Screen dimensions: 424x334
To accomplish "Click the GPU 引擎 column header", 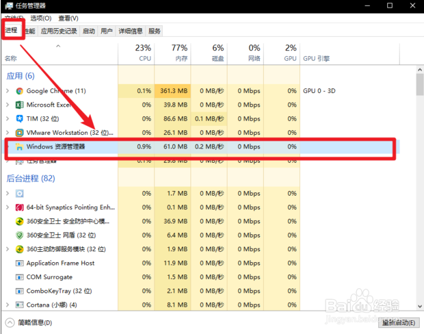I will point(349,53).
